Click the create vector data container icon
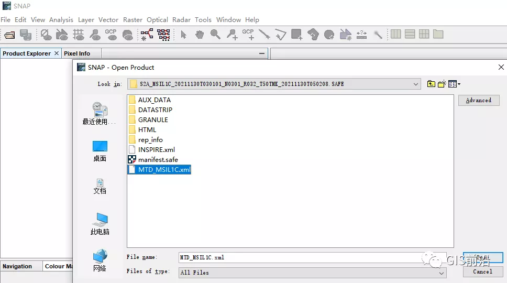 click(x=345, y=35)
